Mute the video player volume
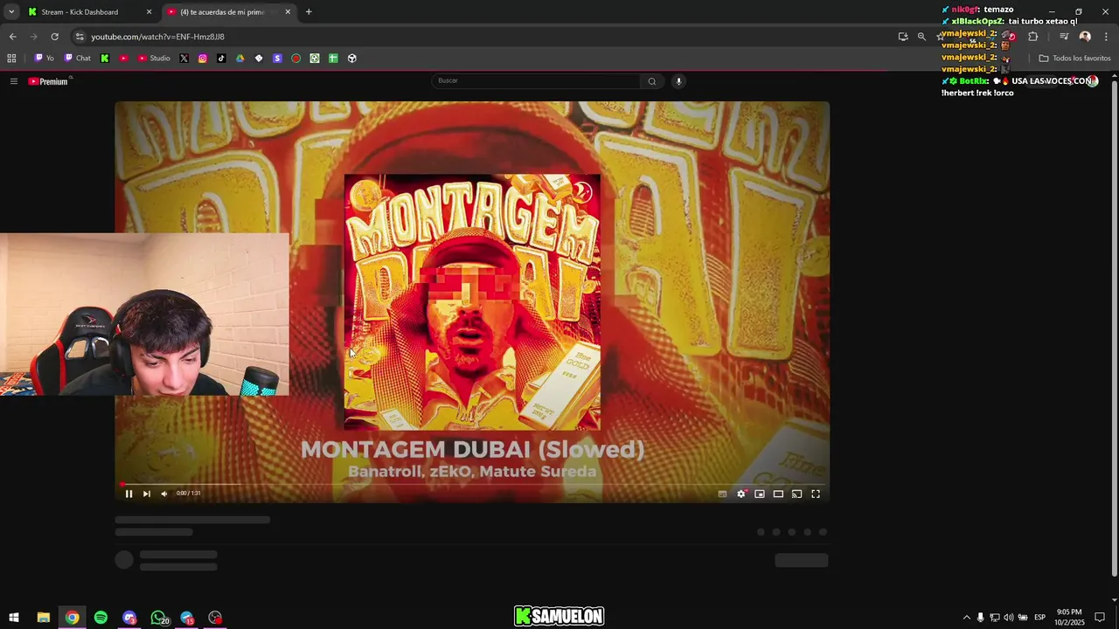The height and width of the screenshot is (629, 1119). click(163, 494)
